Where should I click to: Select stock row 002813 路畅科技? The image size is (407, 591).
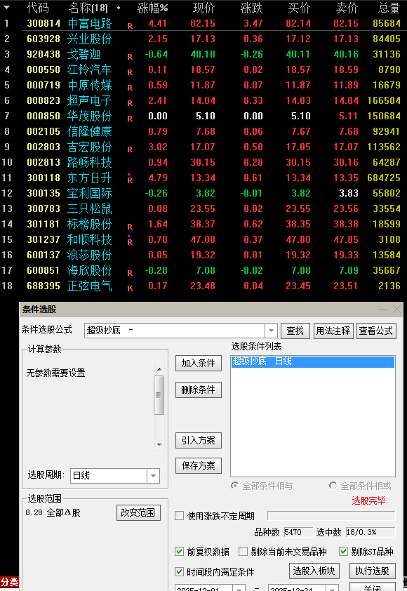click(203, 162)
